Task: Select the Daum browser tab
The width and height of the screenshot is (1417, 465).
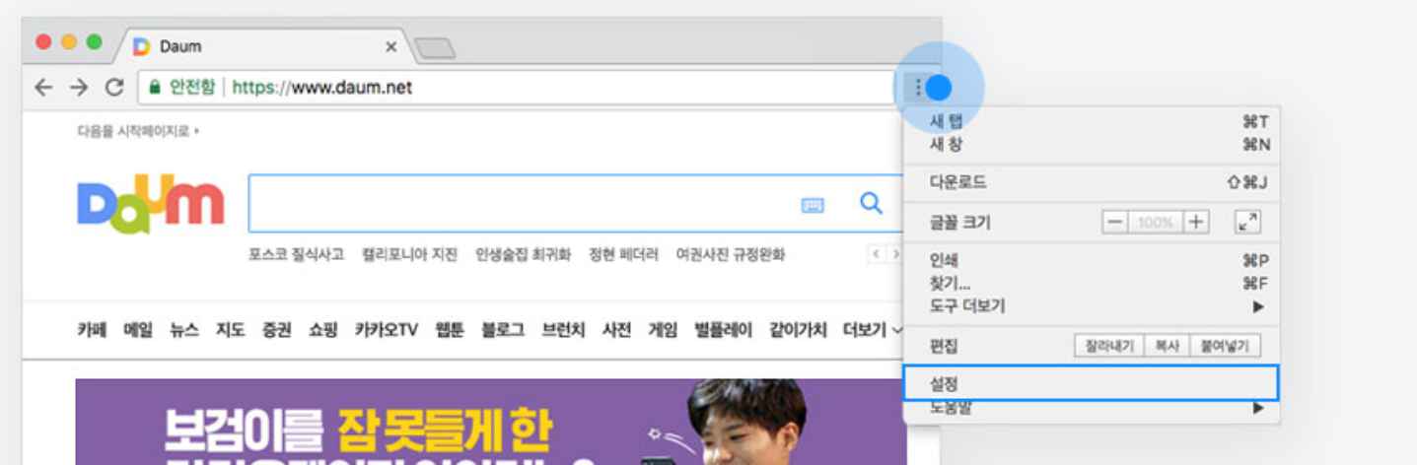Action: click(x=264, y=46)
